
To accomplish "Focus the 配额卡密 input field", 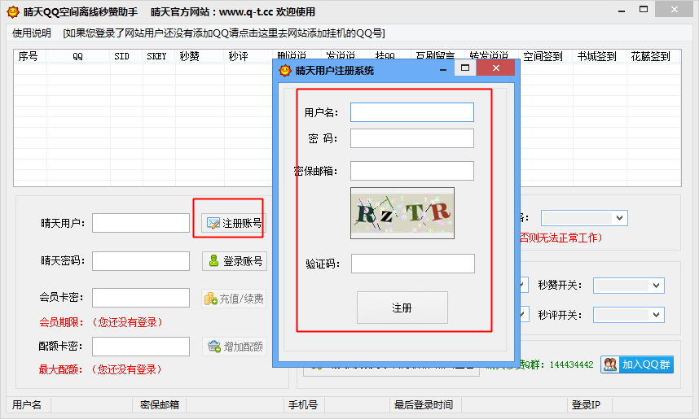I will coord(141,347).
